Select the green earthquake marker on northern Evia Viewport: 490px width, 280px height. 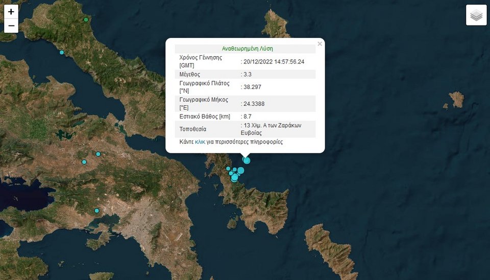pos(86,20)
